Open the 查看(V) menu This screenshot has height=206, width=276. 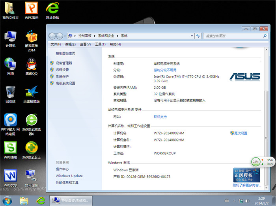pyautogui.click(x=86, y=44)
